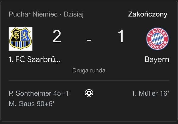The height and width of the screenshot is (124, 178).
Task: Click Bayern's score of 1
Action: 121,37
